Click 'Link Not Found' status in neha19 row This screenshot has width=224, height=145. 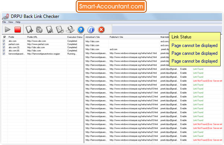click(208, 124)
